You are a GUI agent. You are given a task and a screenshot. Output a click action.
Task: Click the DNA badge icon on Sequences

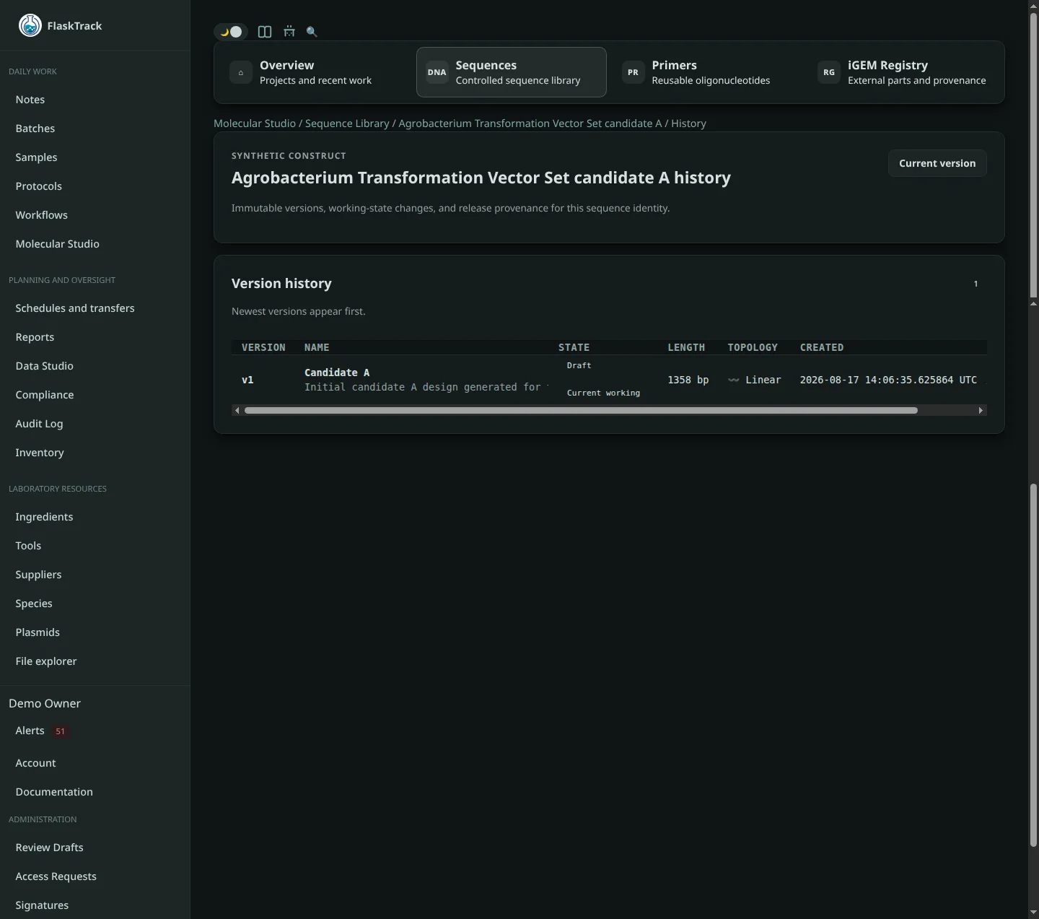click(x=437, y=72)
